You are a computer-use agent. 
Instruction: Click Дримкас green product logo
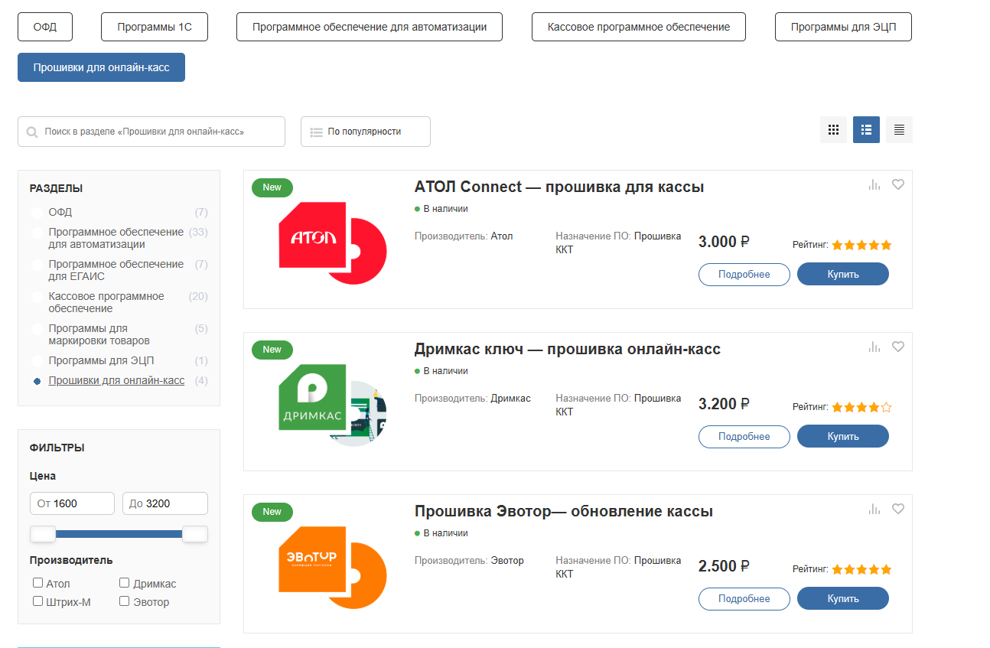pyautogui.click(x=333, y=405)
